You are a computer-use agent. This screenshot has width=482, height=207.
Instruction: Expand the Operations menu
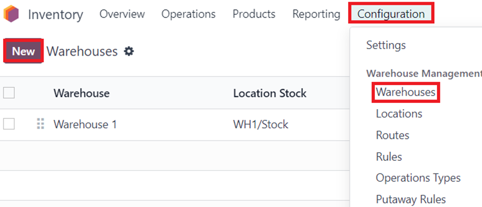(188, 14)
